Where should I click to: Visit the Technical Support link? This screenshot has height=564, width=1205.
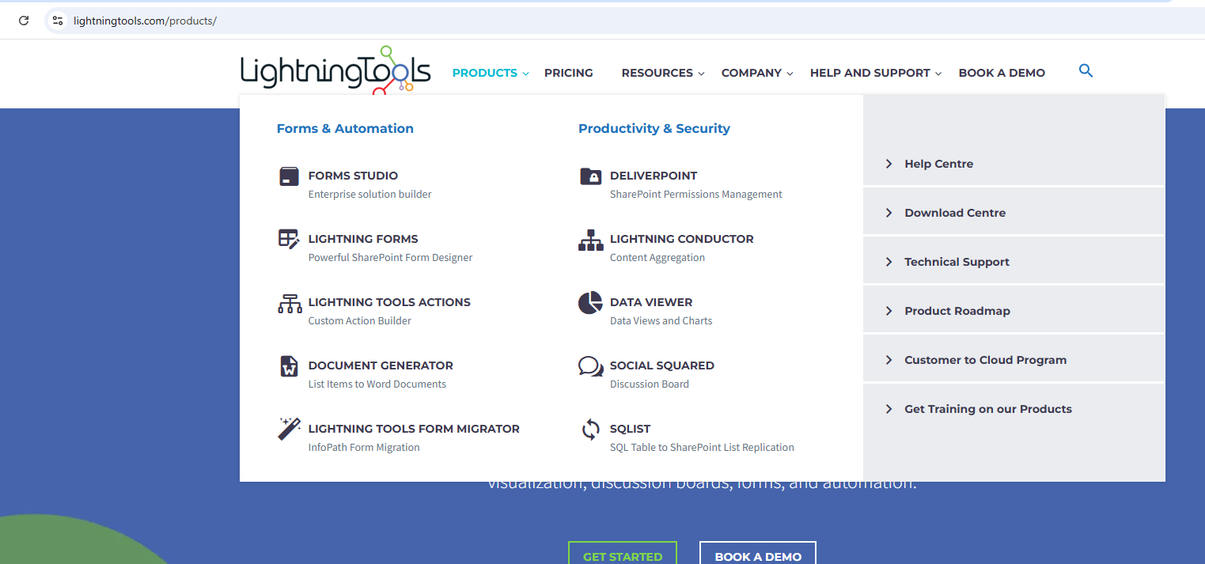957,262
